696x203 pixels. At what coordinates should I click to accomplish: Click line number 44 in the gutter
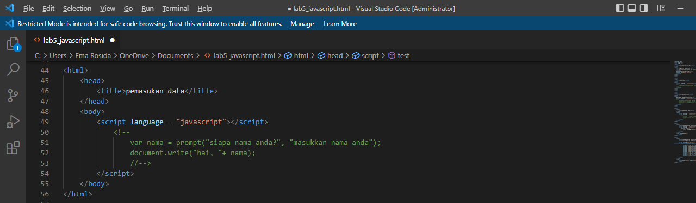[45, 71]
